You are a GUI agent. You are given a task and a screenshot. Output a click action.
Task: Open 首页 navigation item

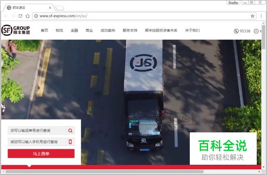point(44,30)
